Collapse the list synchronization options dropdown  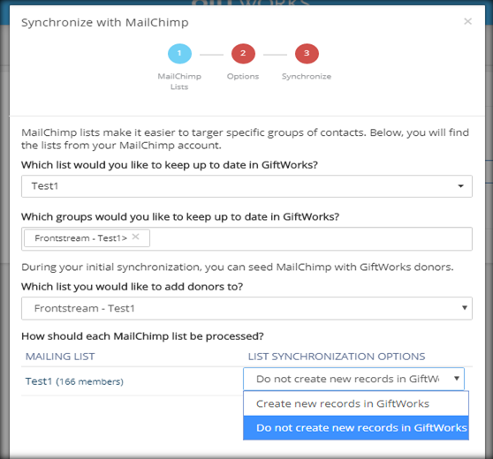[456, 379]
